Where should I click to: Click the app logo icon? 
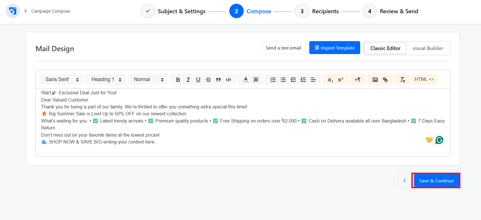13,11
